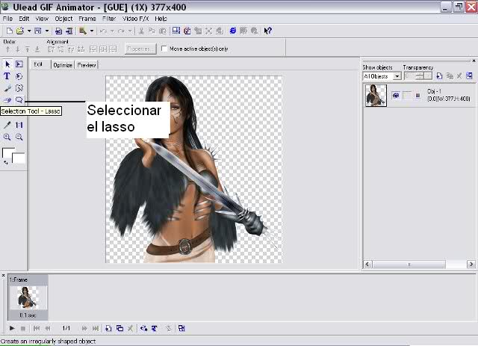
Task: Click the New file toolbar icon
Action: click(10, 31)
